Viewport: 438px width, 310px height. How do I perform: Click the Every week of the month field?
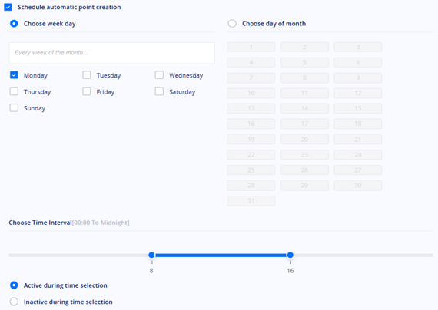(x=111, y=53)
